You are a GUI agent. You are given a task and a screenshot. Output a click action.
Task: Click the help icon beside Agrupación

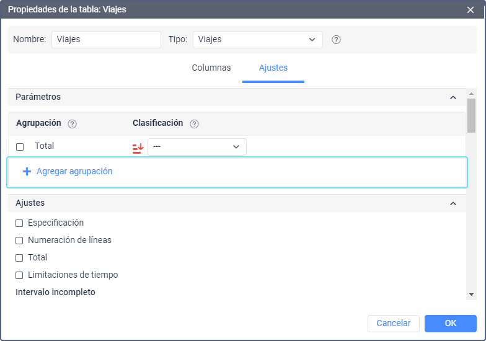[x=72, y=123]
